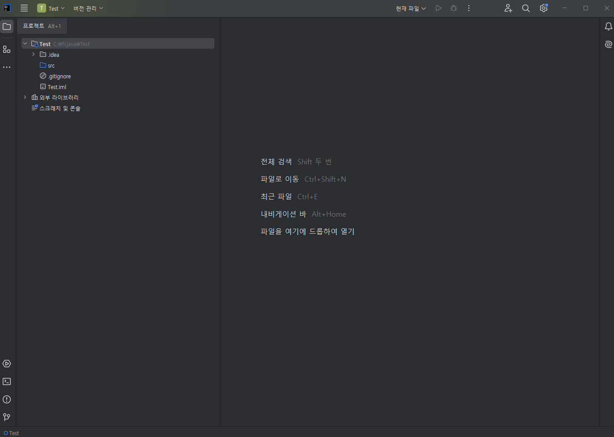This screenshot has width=614, height=437.
Task: Click the src folder icon
Action: click(x=43, y=65)
